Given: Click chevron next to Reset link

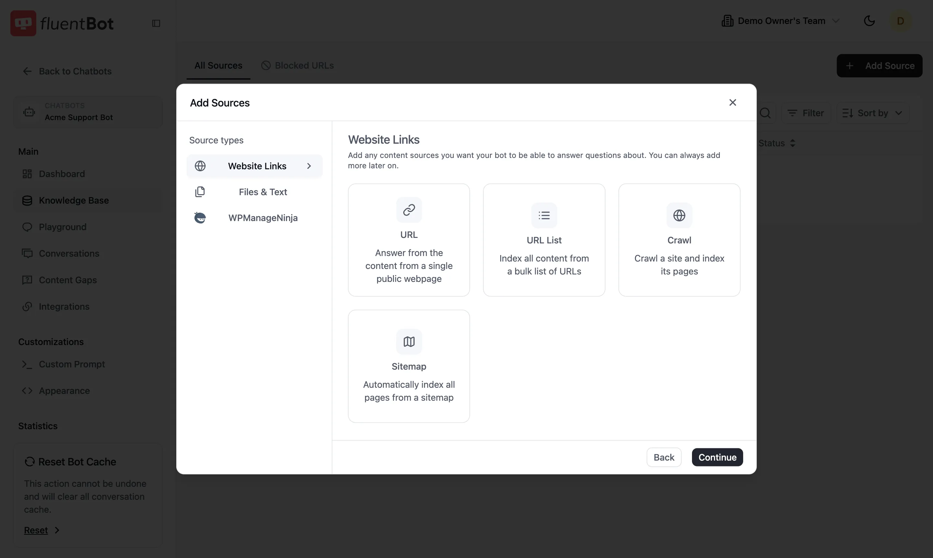Looking at the screenshot, I should pos(57,530).
